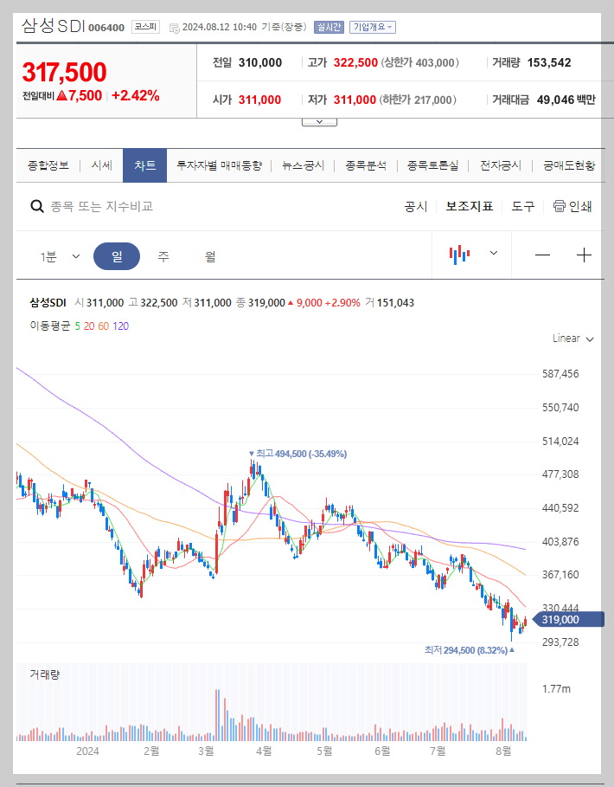This screenshot has width=614, height=787.
Task: Collapse the stock summary panel chevron
Action: coord(319,120)
